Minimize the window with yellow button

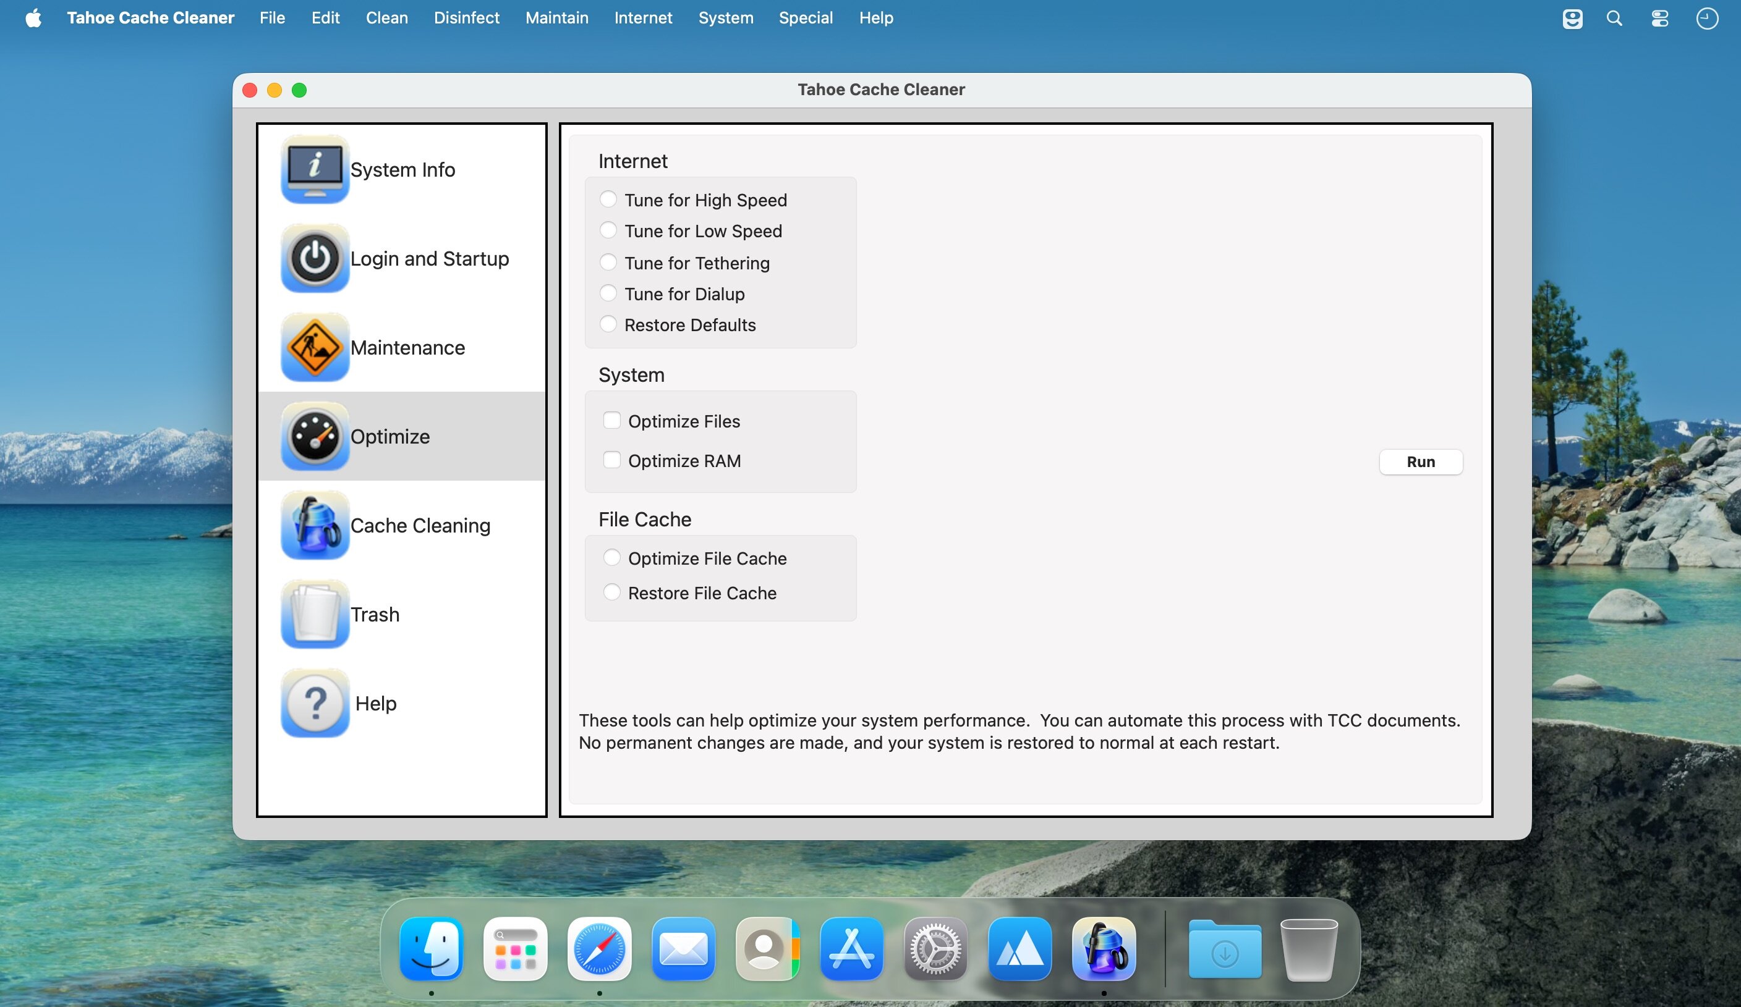click(275, 90)
